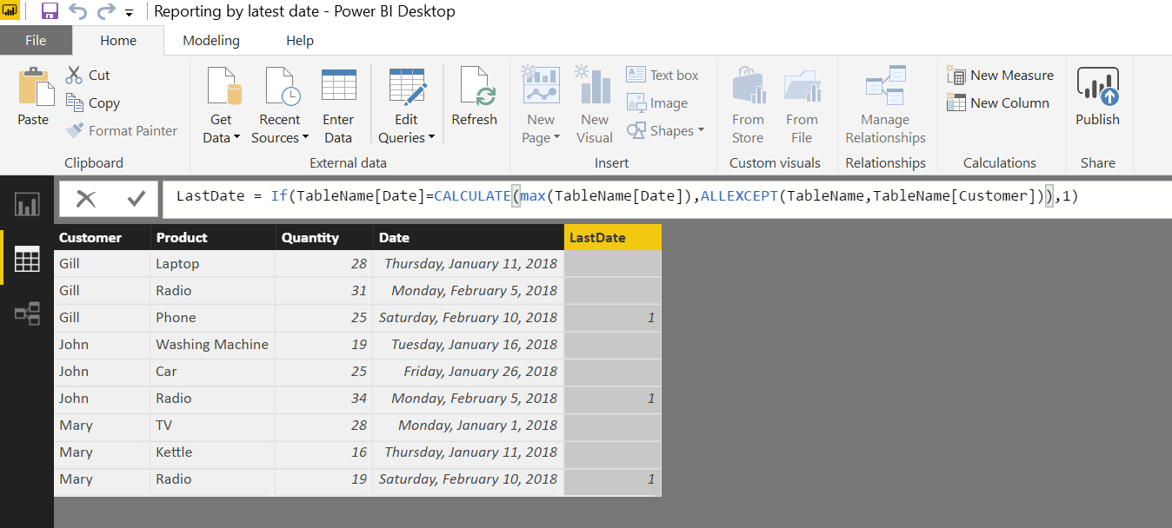Image resolution: width=1172 pixels, height=528 pixels.
Task: Click the From Store custom visuals icon
Action: (748, 87)
